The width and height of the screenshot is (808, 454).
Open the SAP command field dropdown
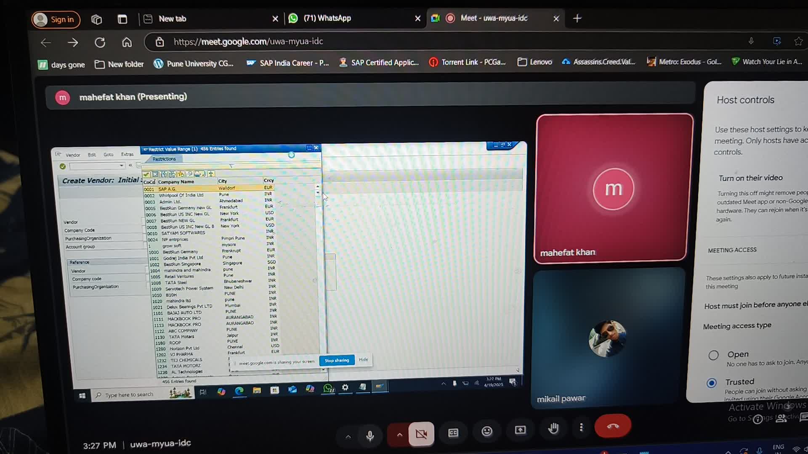(122, 166)
